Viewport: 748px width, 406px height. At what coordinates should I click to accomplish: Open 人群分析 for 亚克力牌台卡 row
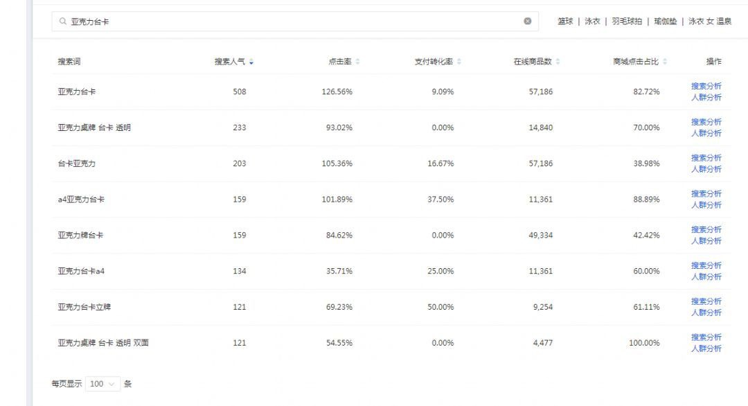click(706, 241)
